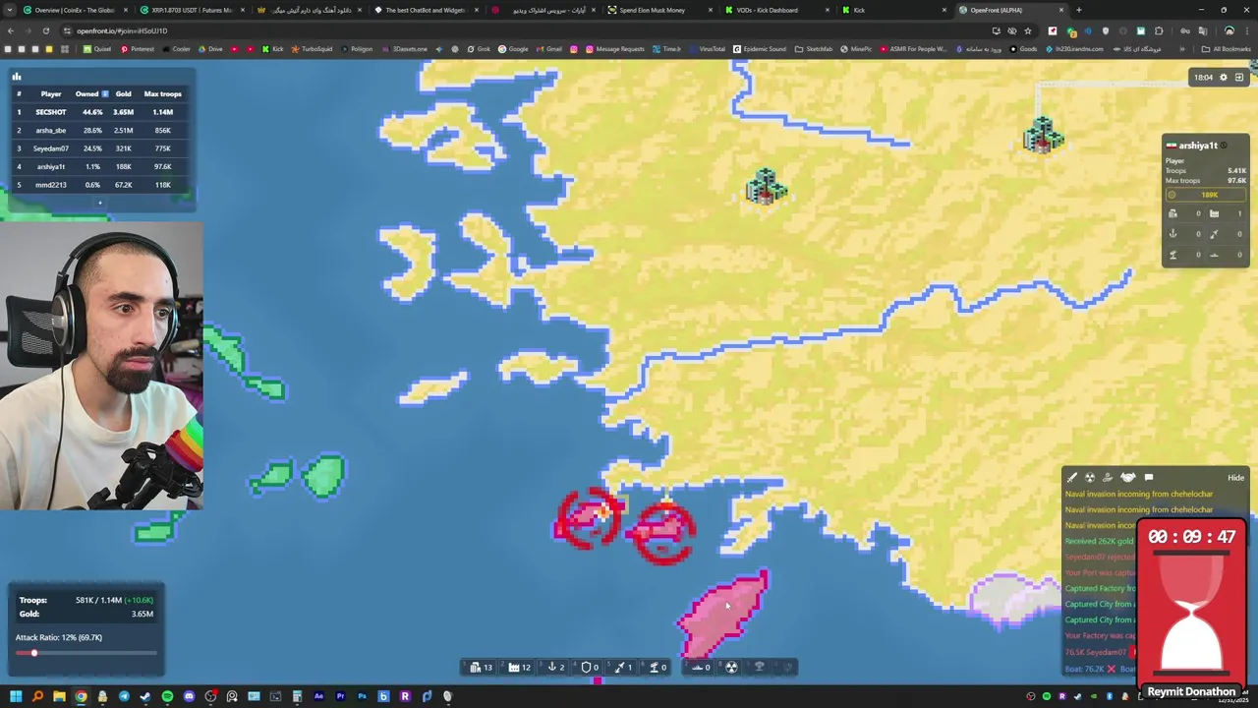Screen dimensions: 1258x708
Task: Sort leaderboard by Max troops column
Action: click(163, 93)
